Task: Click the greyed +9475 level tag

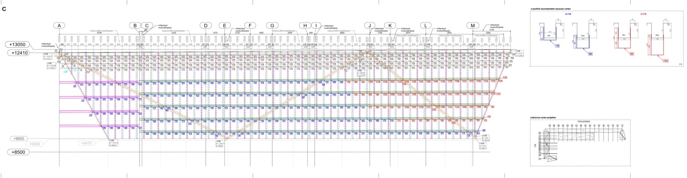Action: [x=87, y=143]
